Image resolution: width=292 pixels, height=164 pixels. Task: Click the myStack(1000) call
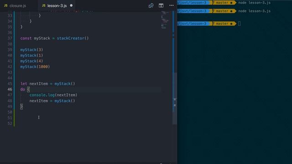[x=35, y=67]
